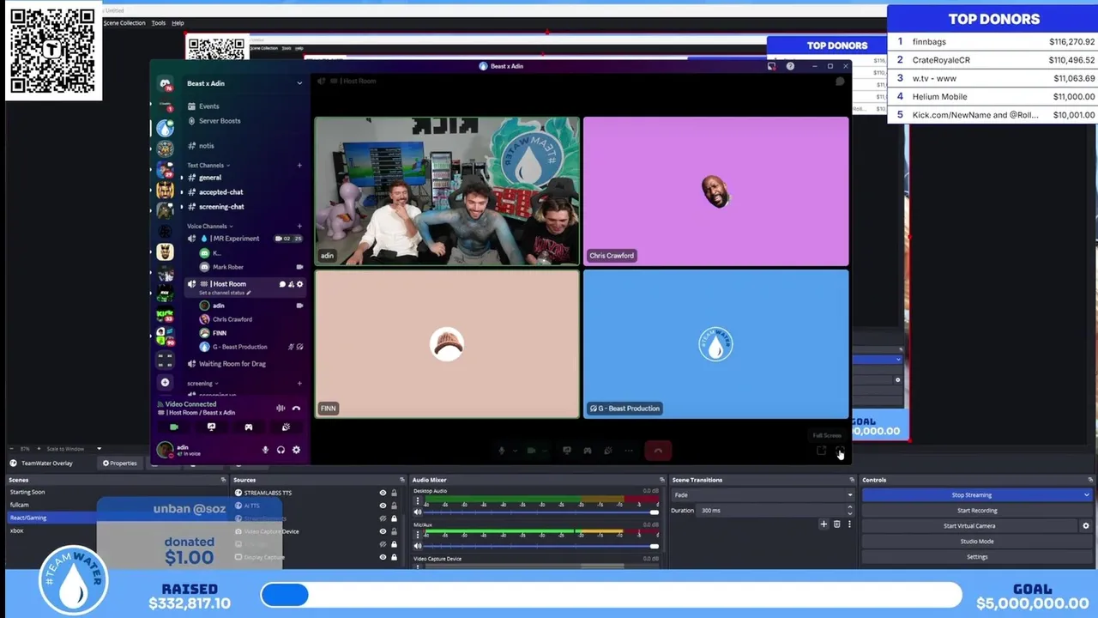Create a new text channel with plus icon

point(299,165)
